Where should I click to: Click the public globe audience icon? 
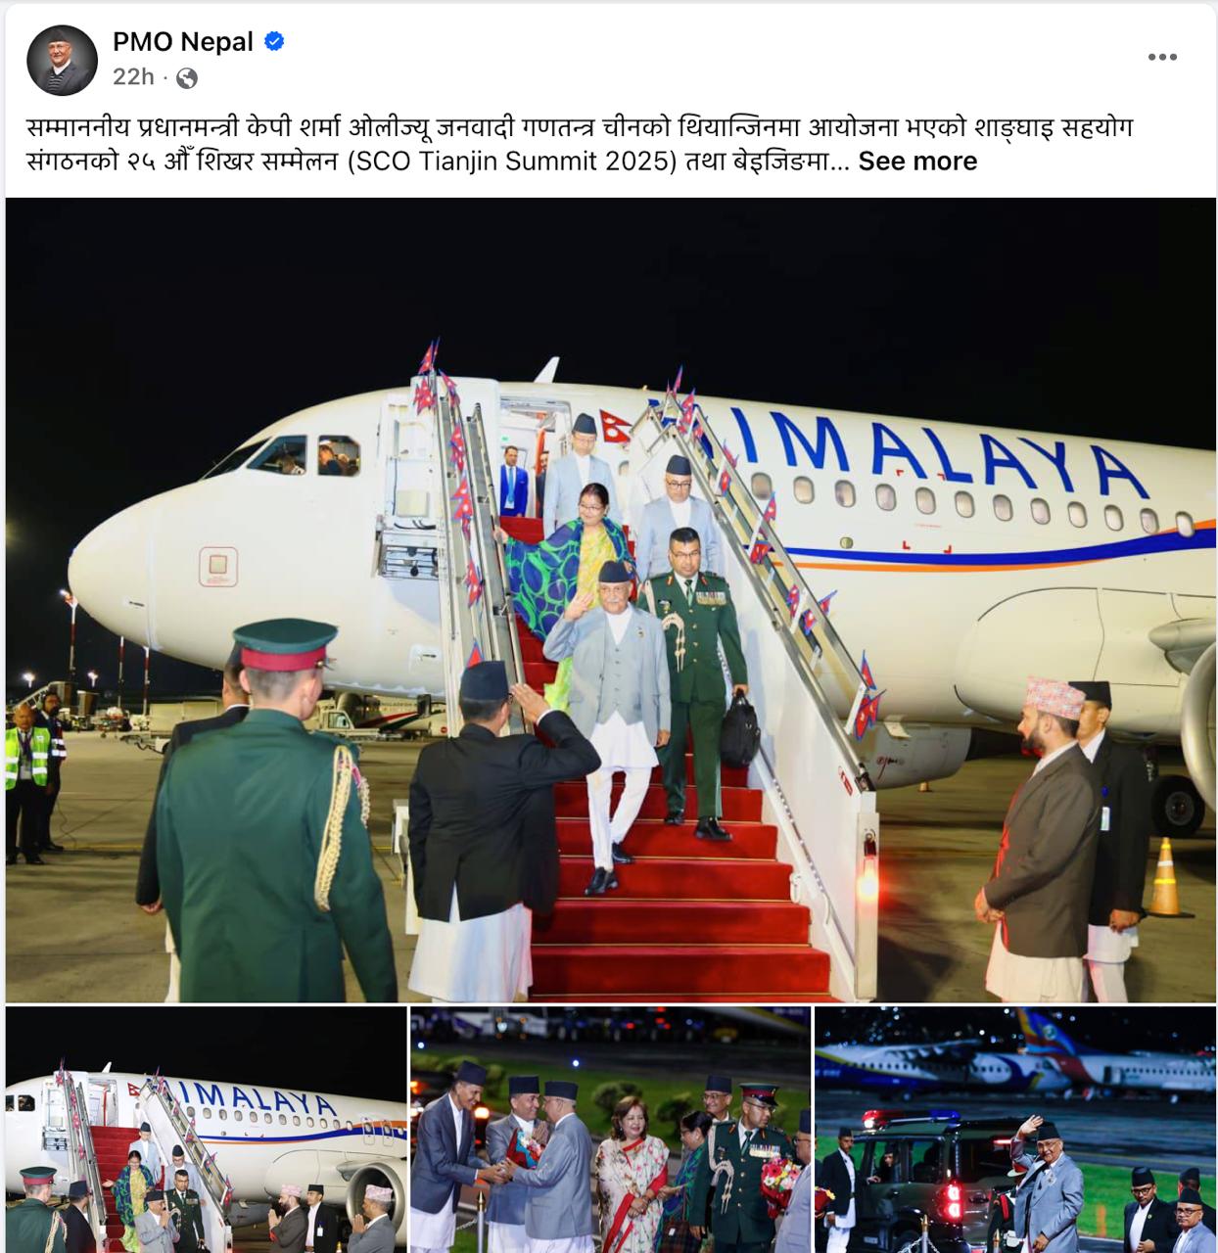pos(186,77)
